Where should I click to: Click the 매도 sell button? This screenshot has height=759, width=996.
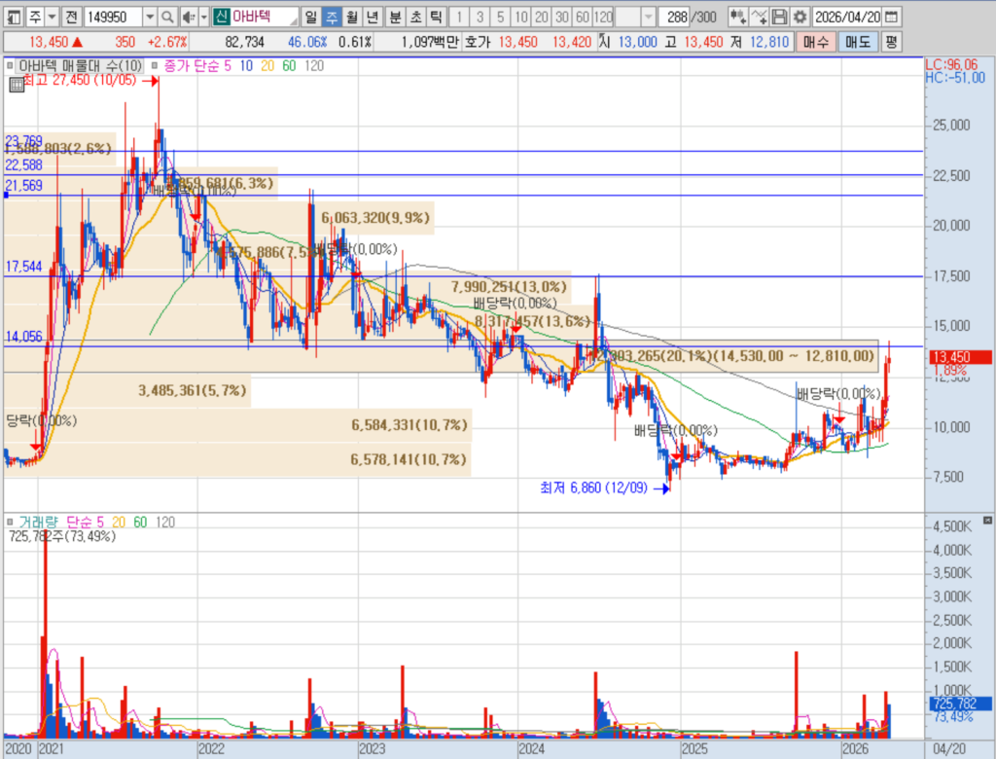pos(858,42)
